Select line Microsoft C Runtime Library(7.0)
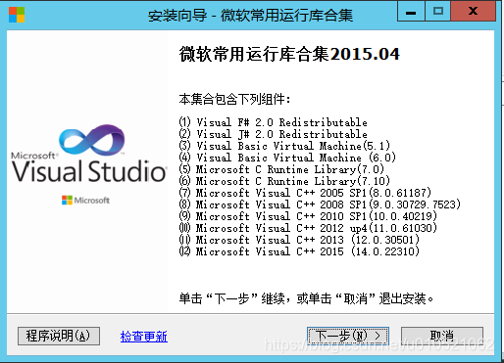The height and width of the screenshot is (363, 504). point(281,169)
